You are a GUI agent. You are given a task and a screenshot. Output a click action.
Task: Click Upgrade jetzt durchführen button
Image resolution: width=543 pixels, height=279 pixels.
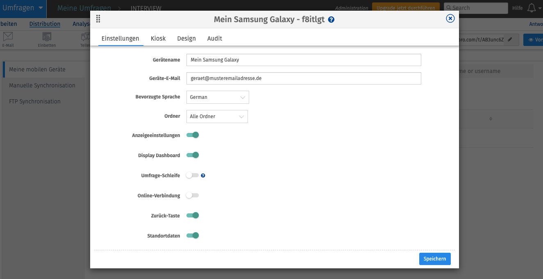pos(406,8)
